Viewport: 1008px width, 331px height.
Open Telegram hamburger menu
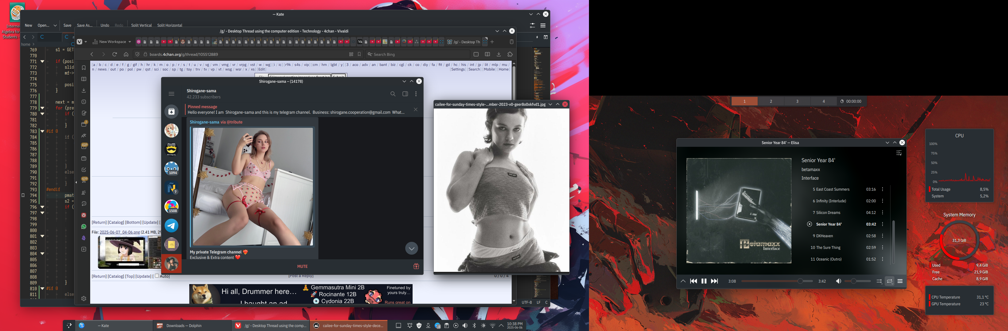coord(171,94)
